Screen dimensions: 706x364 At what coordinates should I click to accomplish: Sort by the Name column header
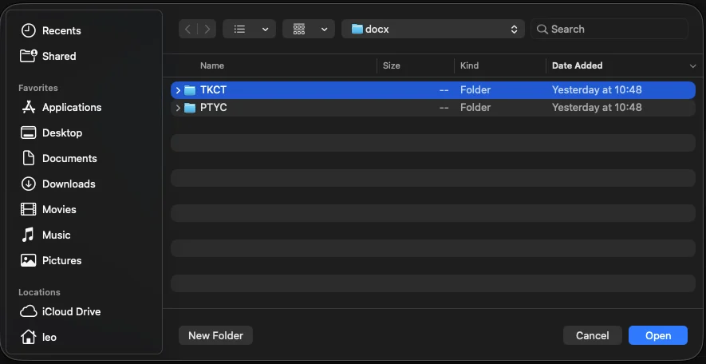coord(212,65)
